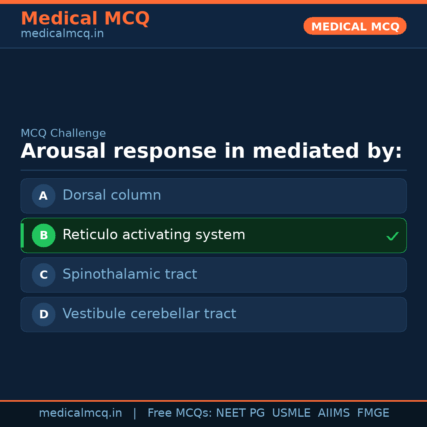Image resolution: width=427 pixels, height=427 pixels.
Task: Open medicalmcq.in link in footer
Action: click(80, 413)
